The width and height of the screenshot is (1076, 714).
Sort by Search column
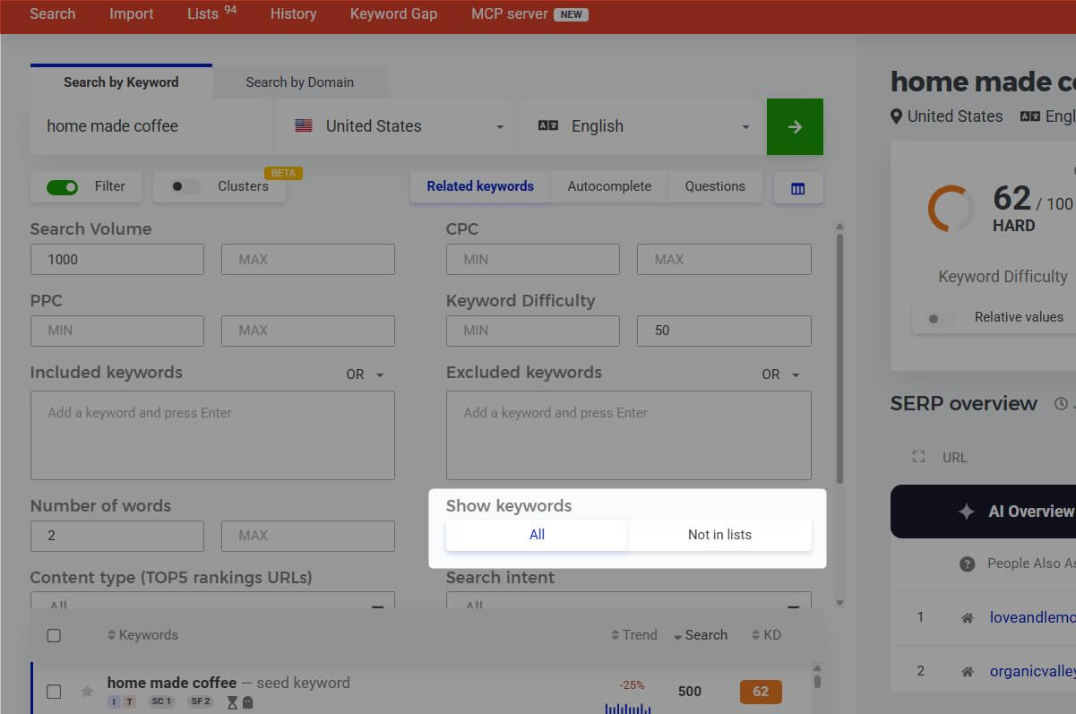pyautogui.click(x=701, y=635)
